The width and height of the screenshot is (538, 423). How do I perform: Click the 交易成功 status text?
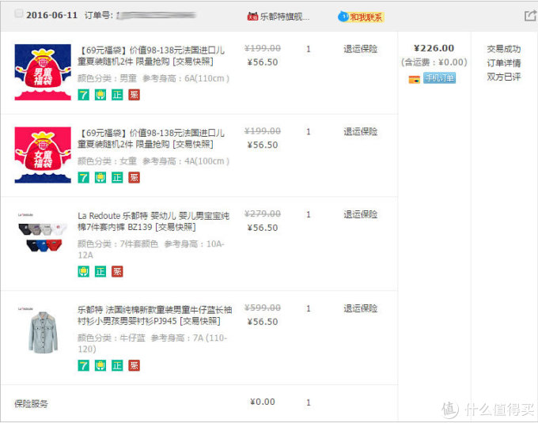[x=504, y=49]
